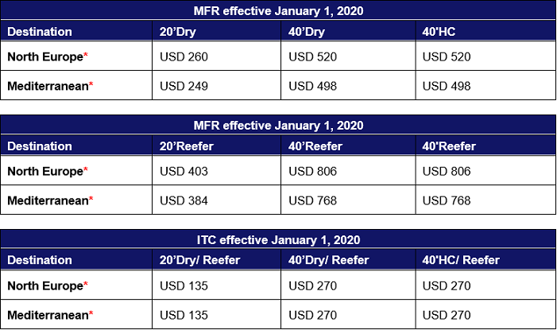Click the USD 249 value
This screenshot has width=557, height=330.
click(x=184, y=86)
